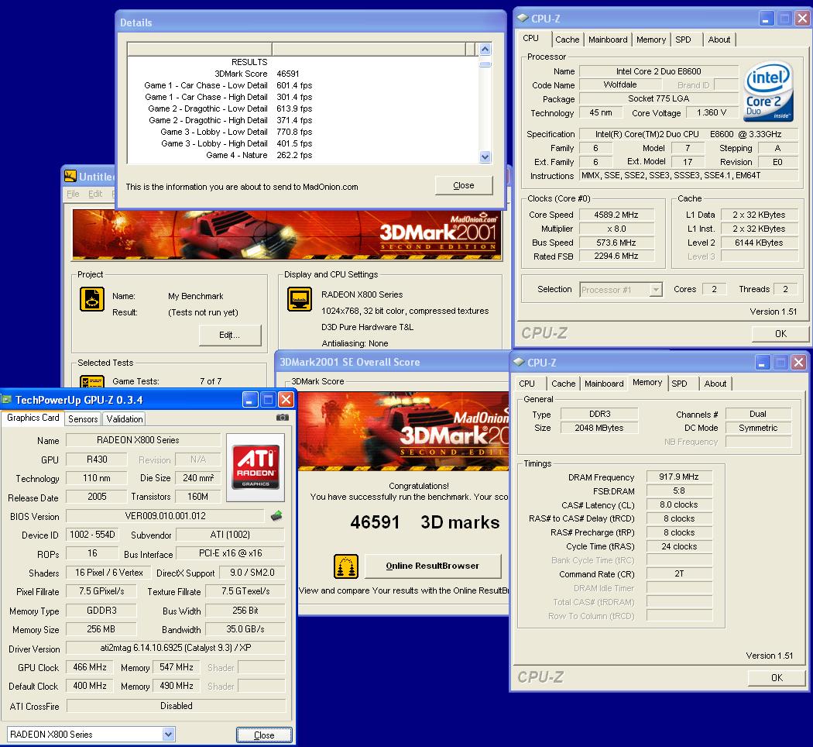Open the RADEON X800 Series card dropdown
813x747 pixels.
[168, 734]
